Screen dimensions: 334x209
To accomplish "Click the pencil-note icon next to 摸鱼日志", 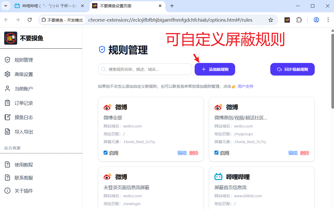I will (8, 117).
